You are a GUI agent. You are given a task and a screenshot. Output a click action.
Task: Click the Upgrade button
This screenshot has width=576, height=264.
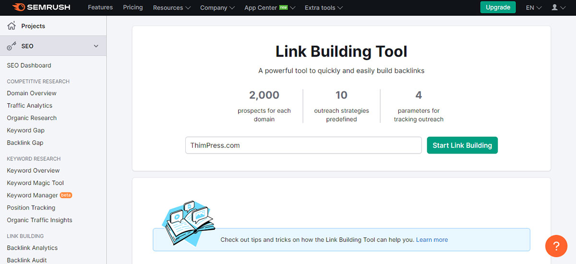[498, 7]
